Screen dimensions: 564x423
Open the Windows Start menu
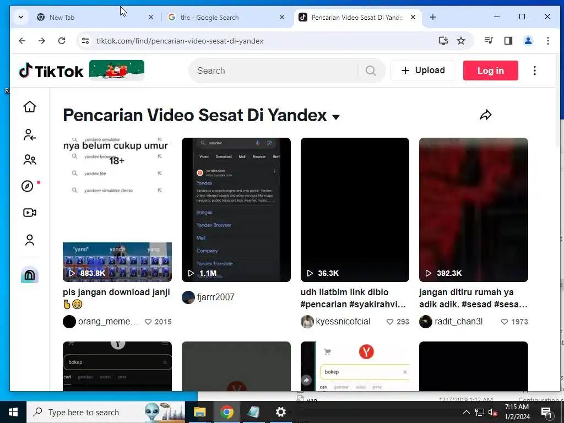[13, 412]
